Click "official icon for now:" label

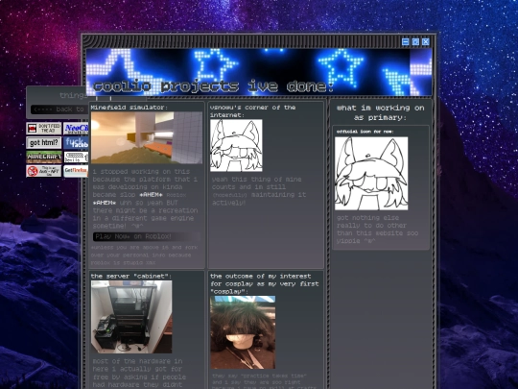click(365, 132)
